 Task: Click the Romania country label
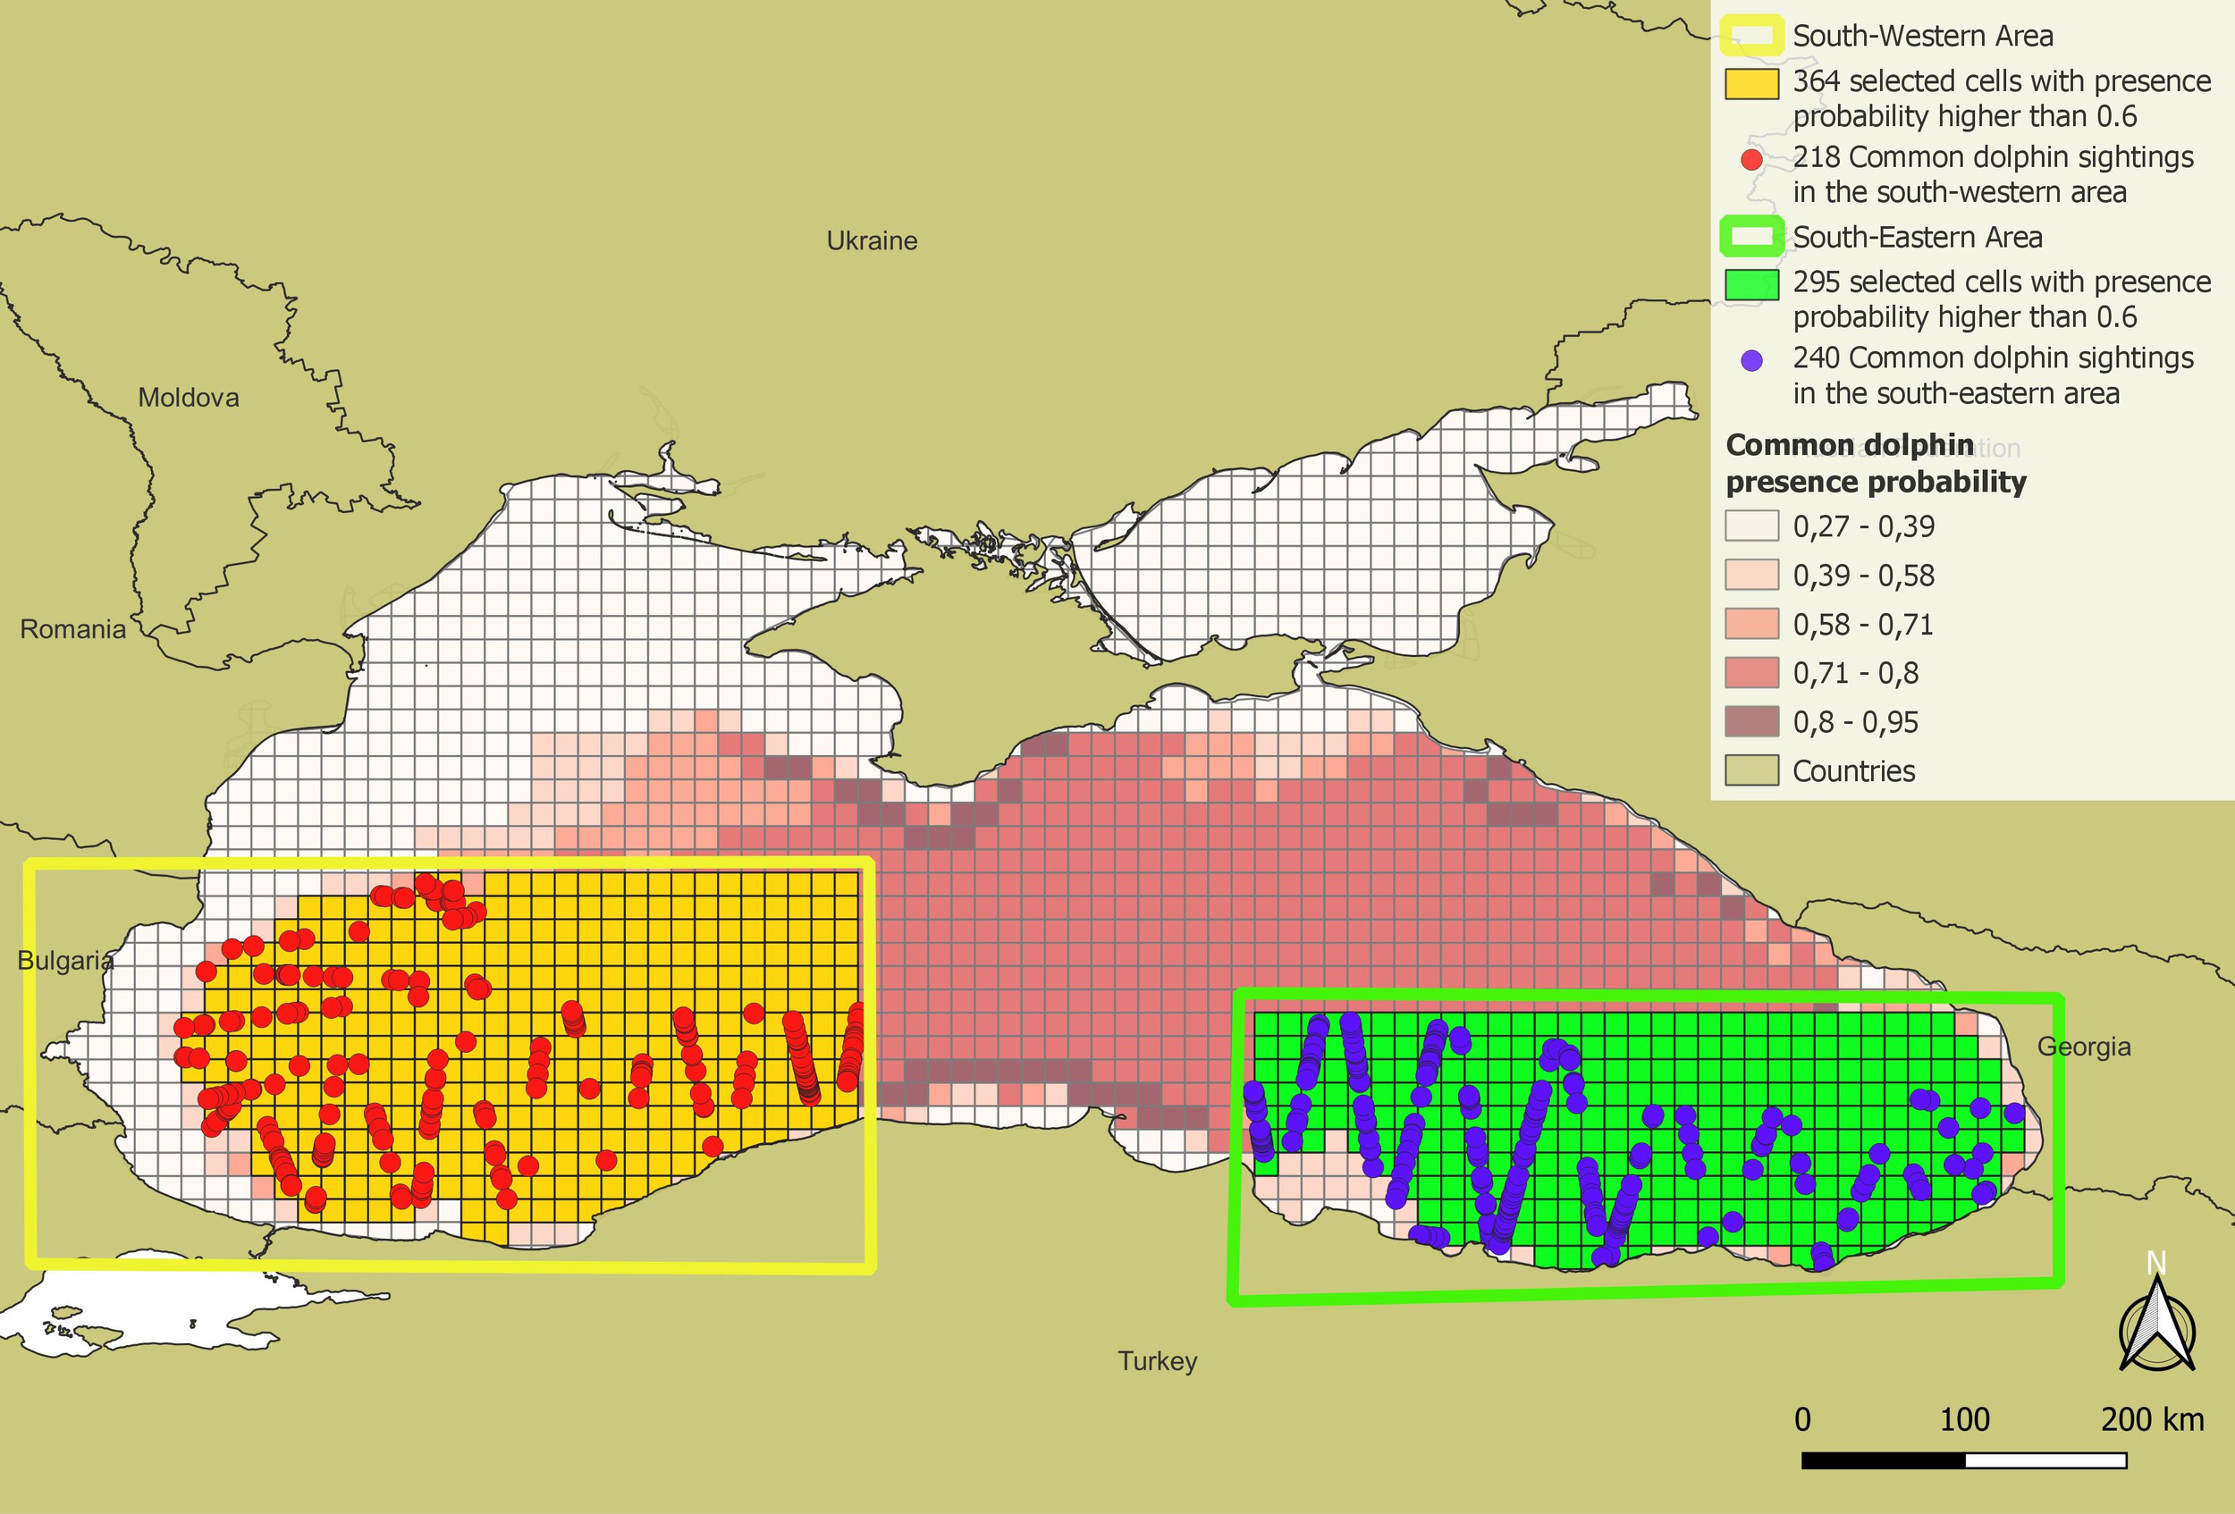pyautogui.click(x=73, y=628)
